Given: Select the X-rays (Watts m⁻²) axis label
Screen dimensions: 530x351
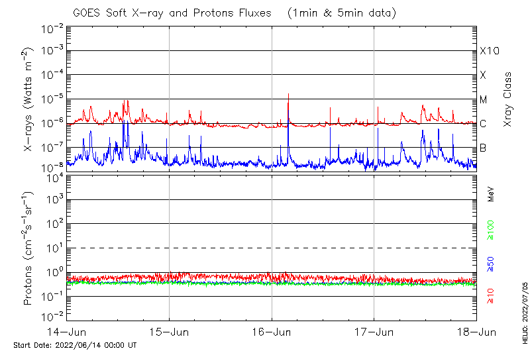Looking at the screenshot, I should coord(28,97).
